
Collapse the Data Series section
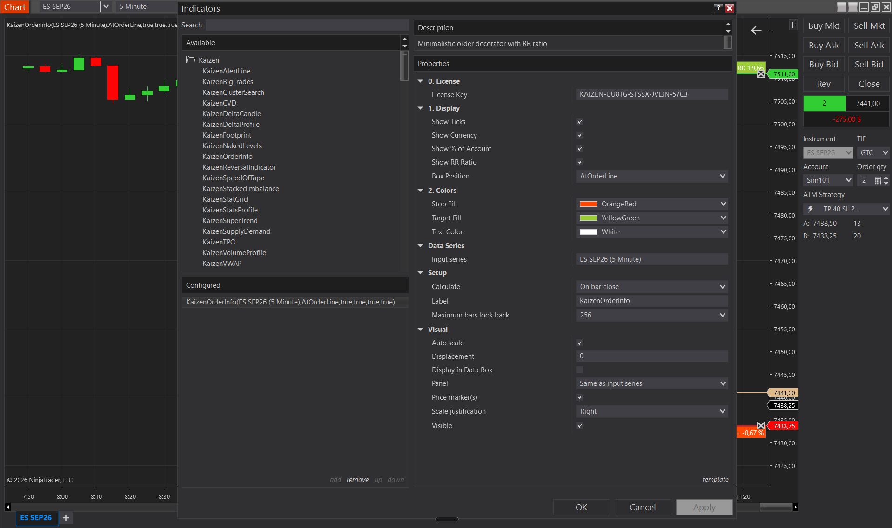point(420,246)
